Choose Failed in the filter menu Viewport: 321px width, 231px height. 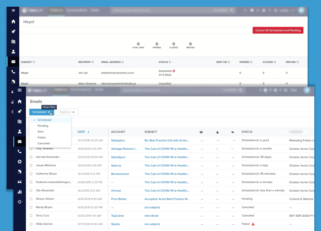50,138
